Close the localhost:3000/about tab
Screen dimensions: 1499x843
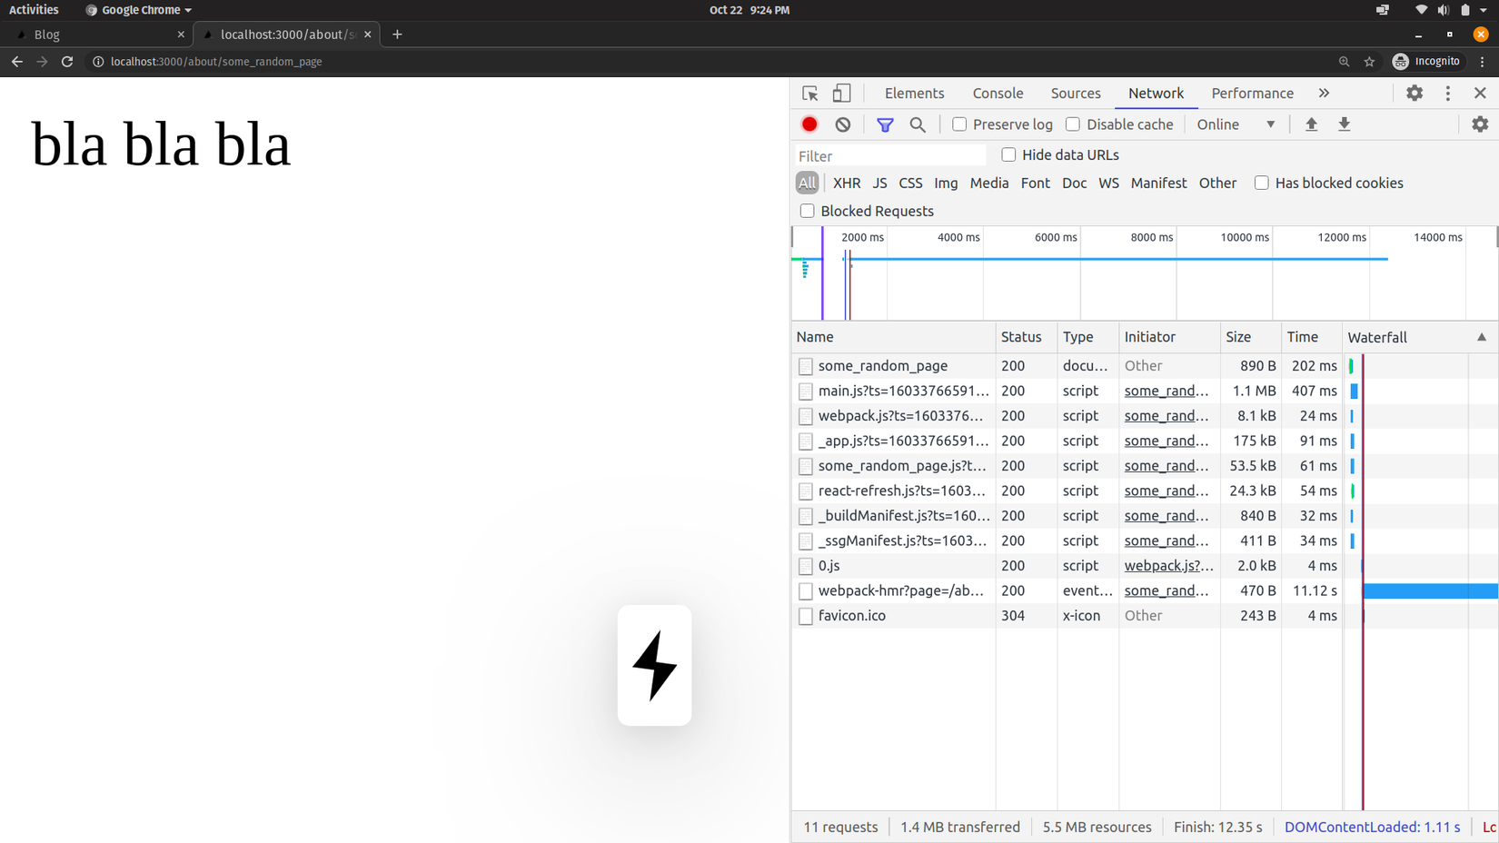368,35
